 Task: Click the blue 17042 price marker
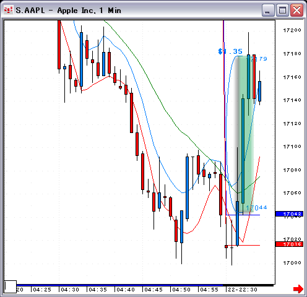[x=289, y=213]
